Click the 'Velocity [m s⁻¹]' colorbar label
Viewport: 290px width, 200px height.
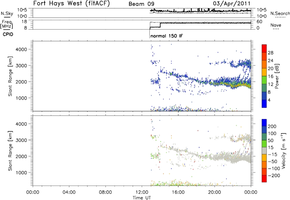point(283,151)
